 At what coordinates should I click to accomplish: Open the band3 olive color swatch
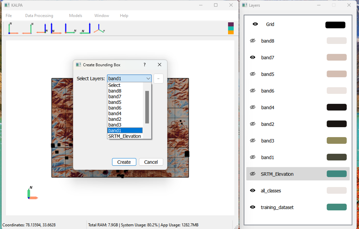click(x=336, y=141)
